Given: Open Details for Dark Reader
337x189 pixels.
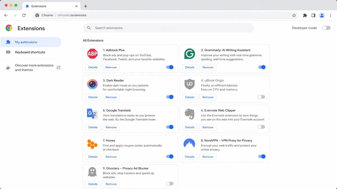Looking at the screenshot, I should [x=93, y=97].
